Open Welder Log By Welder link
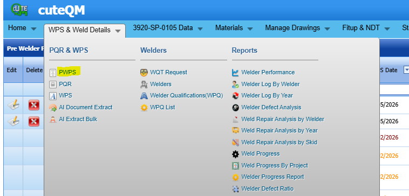Viewport: 409px width, 196px height. click(270, 84)
